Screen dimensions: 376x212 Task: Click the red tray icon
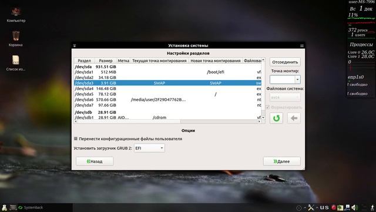[334, 207]
